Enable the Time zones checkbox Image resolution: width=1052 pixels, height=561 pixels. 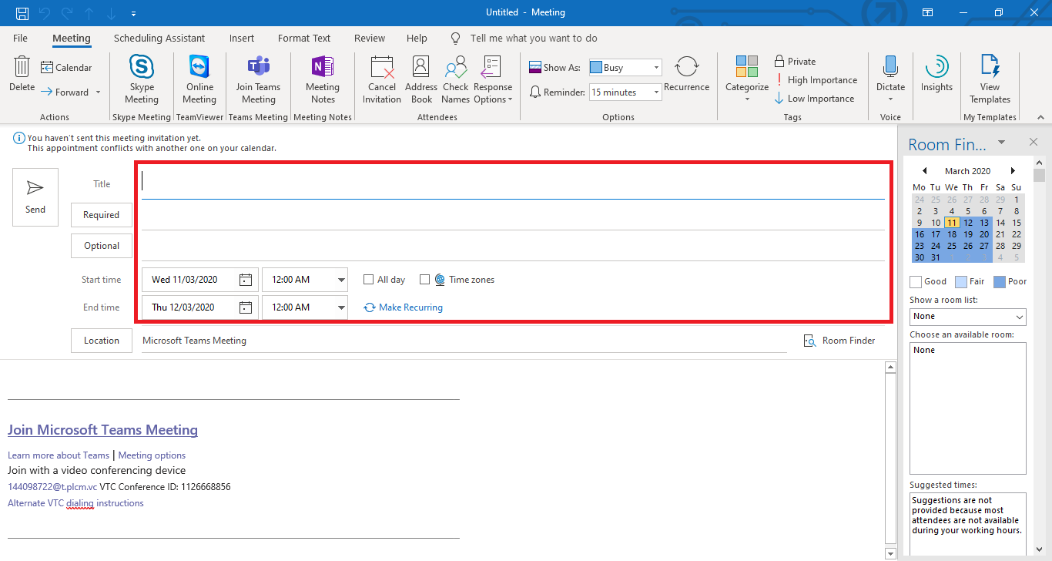click(424, 280)
